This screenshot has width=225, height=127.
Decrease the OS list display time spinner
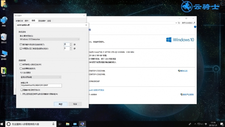click(71, 45)
